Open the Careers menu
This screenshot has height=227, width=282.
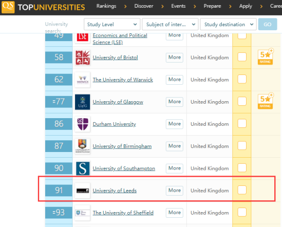[276, 6]
